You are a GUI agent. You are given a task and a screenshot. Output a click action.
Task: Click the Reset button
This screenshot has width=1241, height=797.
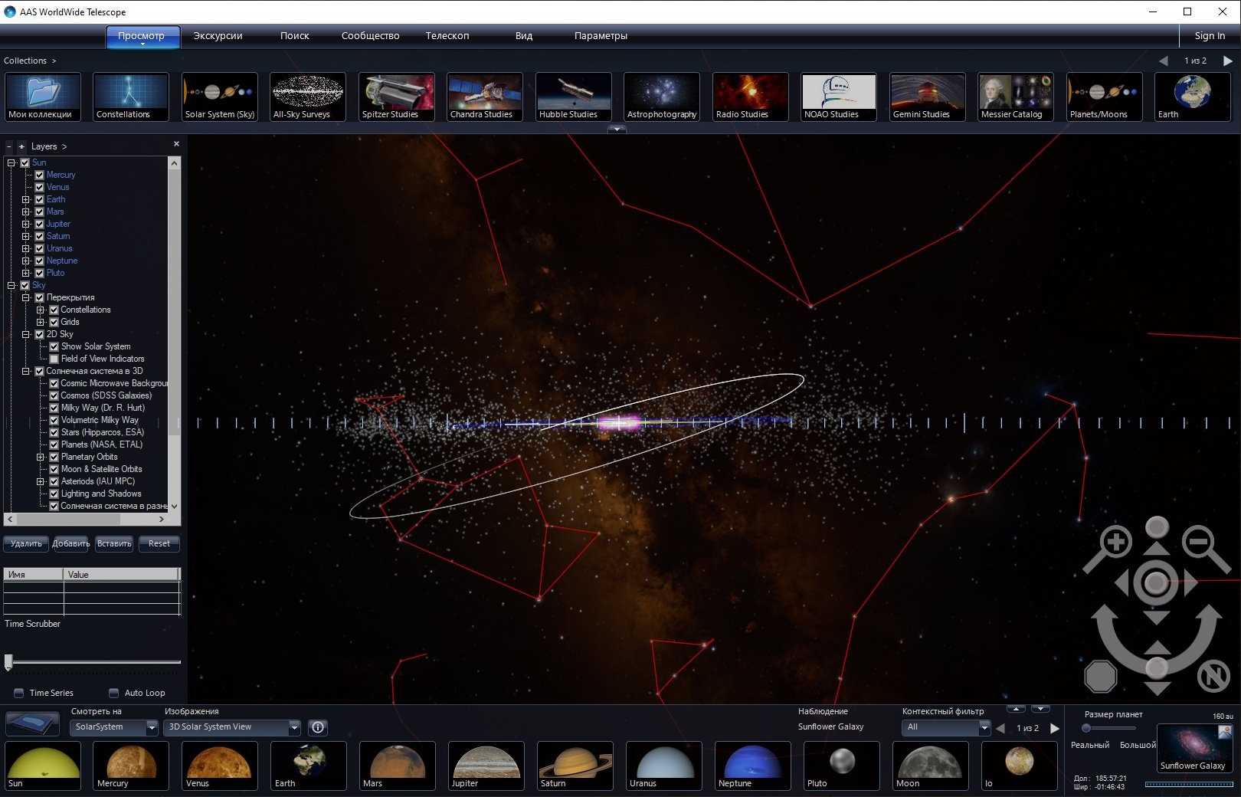click(x=159, y=543)
